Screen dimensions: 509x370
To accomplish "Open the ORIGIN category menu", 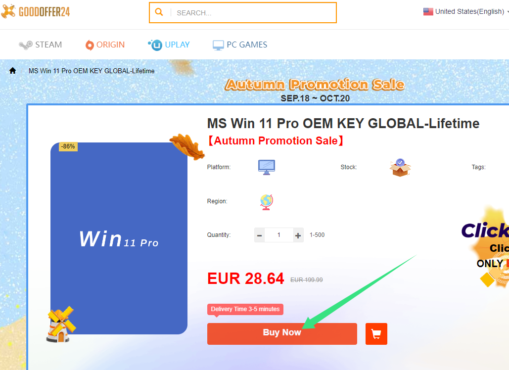I will (x=105, y=45).
